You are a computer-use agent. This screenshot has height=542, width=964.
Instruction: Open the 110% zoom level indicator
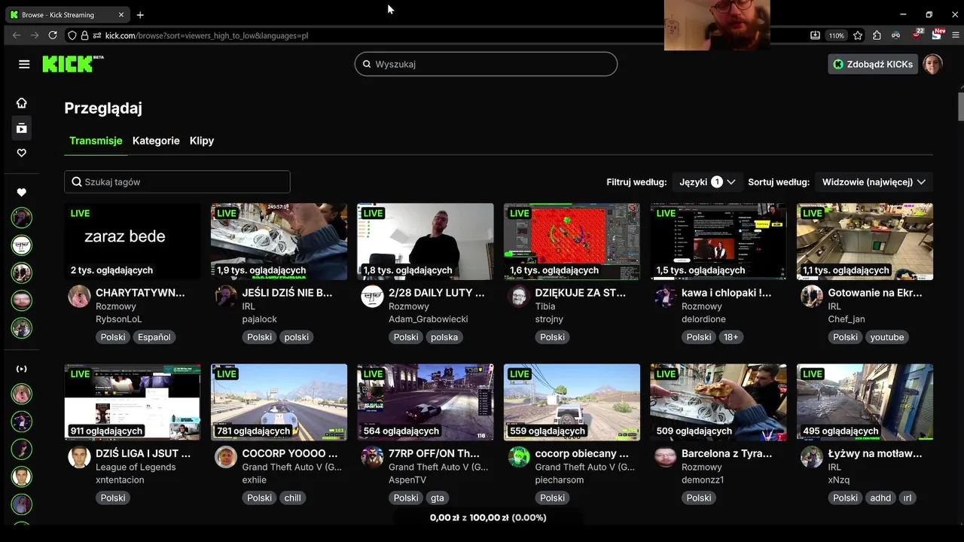837,35
